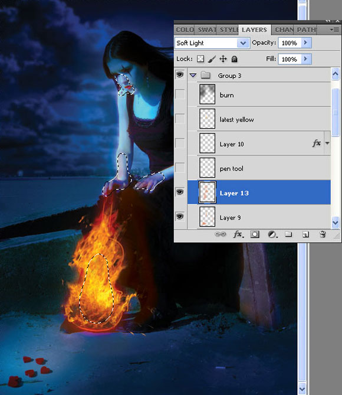Create a new group folder

288,234
